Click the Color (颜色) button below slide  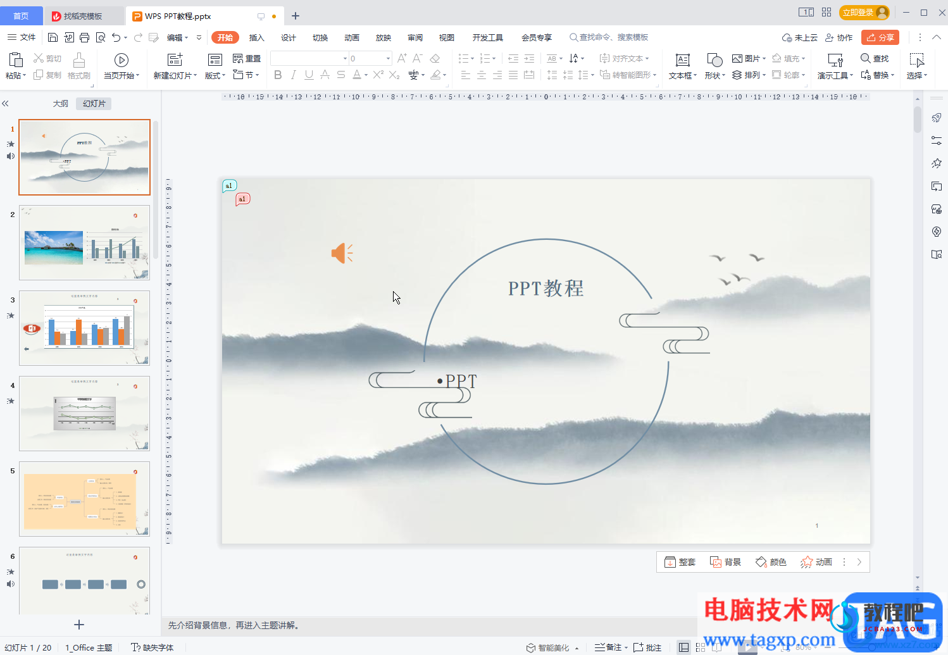(x=771, y=562)
